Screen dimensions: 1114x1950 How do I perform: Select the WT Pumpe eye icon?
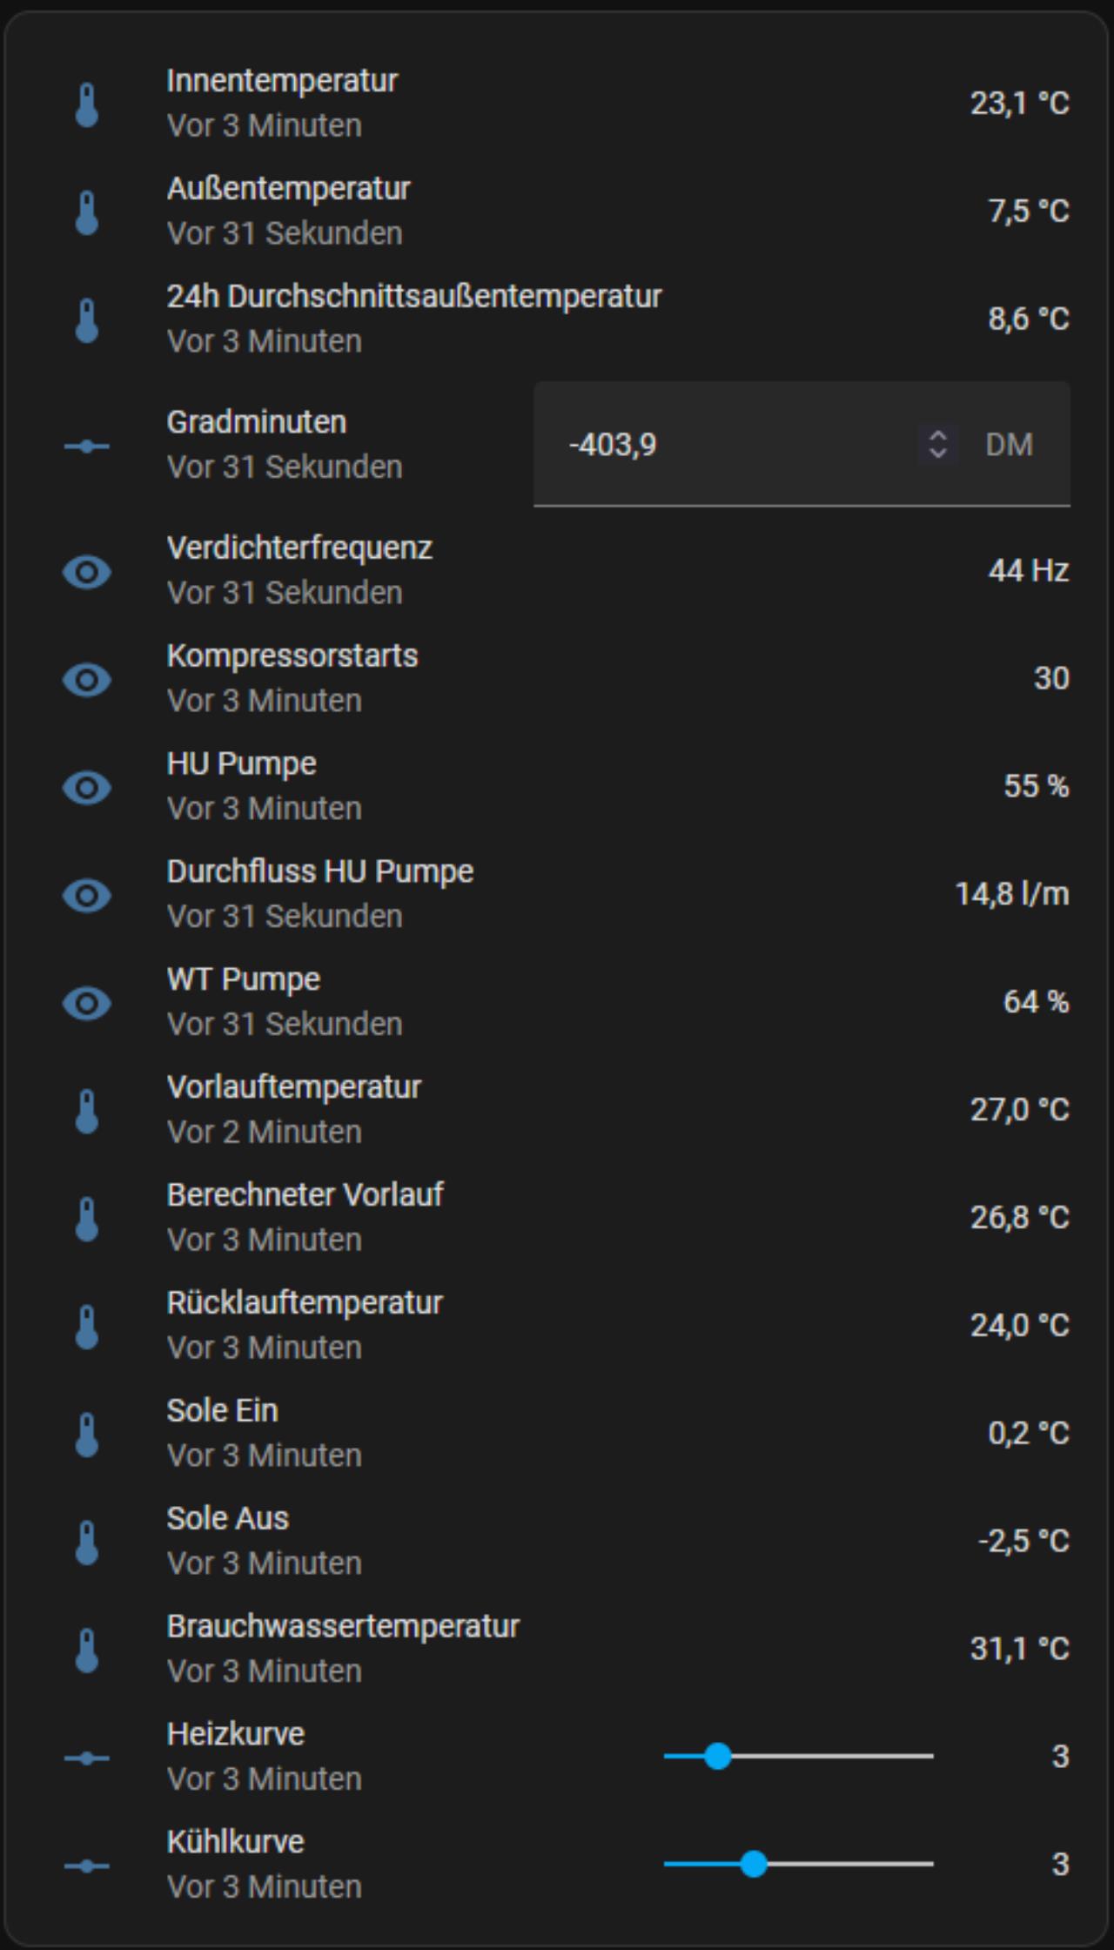[x=87, y=1004]
